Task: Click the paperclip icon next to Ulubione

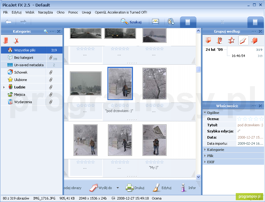Action: pos(50,80)
